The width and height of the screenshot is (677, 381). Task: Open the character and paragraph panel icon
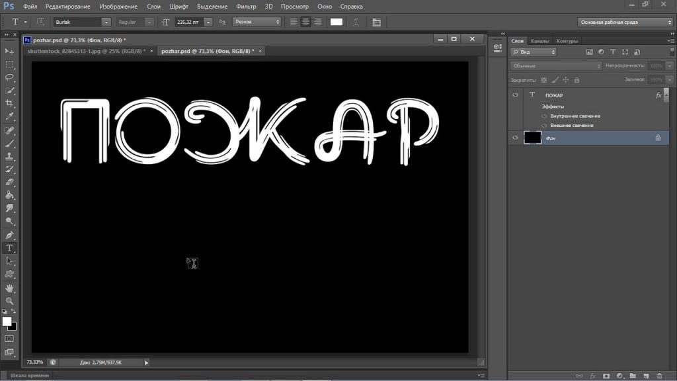click(376, 22)
